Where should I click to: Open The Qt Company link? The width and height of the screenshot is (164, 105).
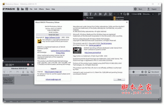coord(106,43)
